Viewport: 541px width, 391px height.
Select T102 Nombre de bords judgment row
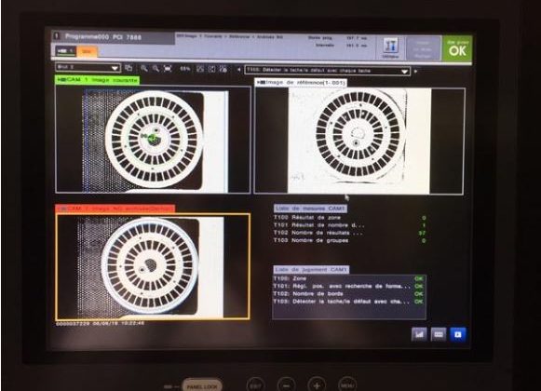pyautogui.click(x=348, y=293)
